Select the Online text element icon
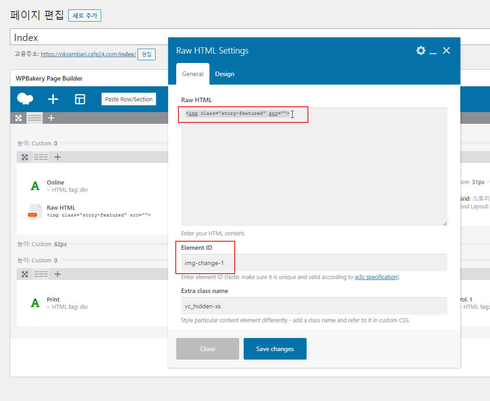 (35, 186)
